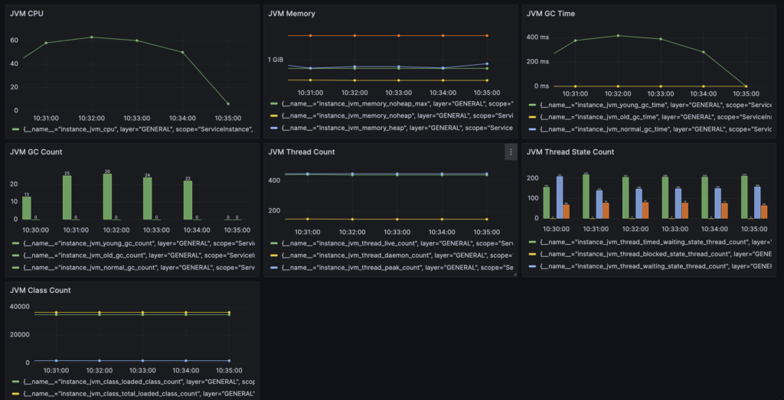The image size is (784, 400).
Task: Click the yellow marker for instance_jvm_old_gc_time legend
Action: [533, 116]
